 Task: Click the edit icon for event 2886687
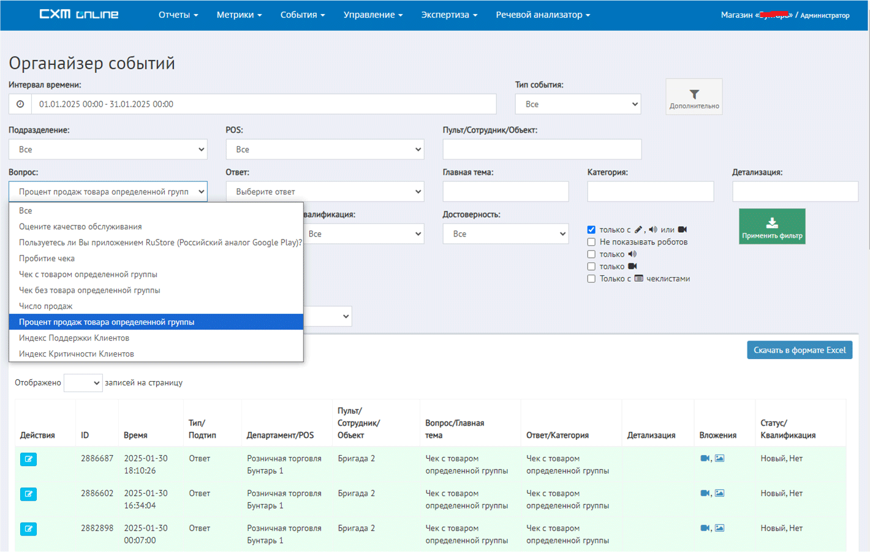(x=28, y=459)
